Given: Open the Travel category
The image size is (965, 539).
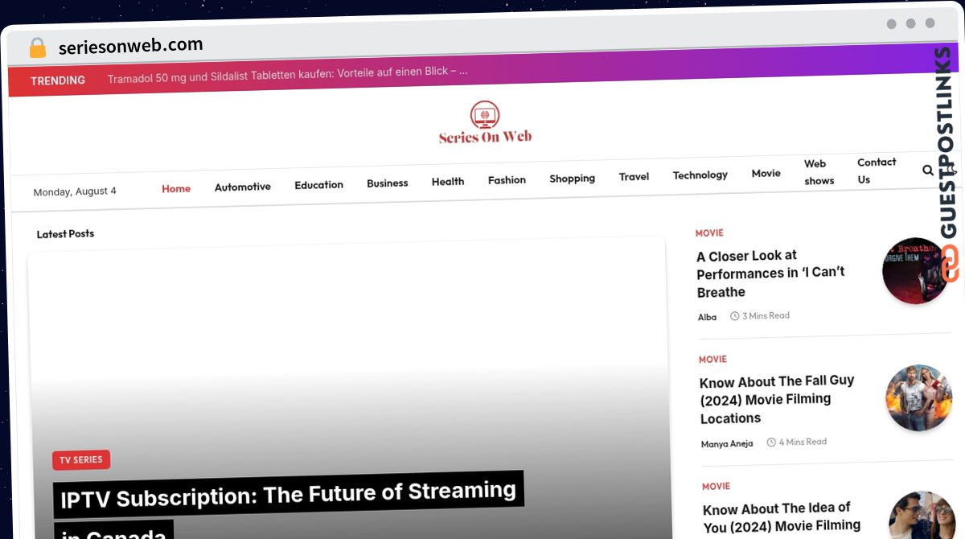Looking at the screenshot, I should (634, 176).
